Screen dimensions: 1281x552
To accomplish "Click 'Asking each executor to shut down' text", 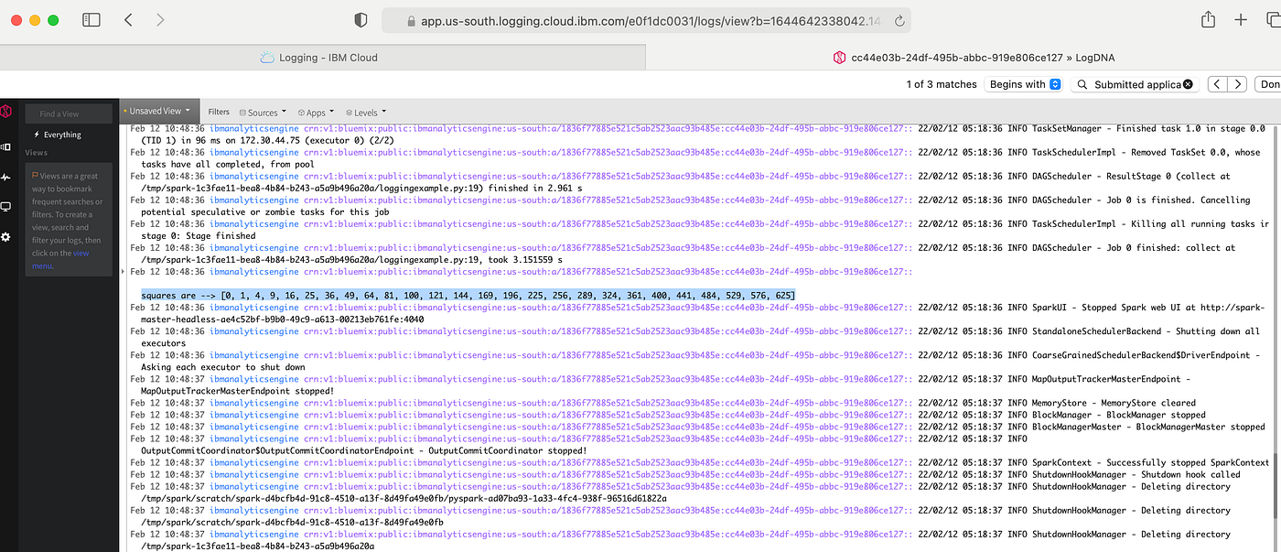I will click(x=223, y=367).
